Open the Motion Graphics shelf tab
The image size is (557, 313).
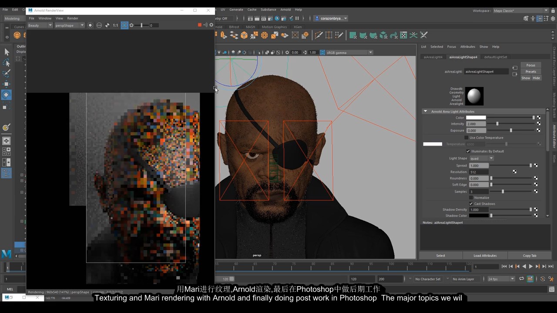tap(274, 27)
